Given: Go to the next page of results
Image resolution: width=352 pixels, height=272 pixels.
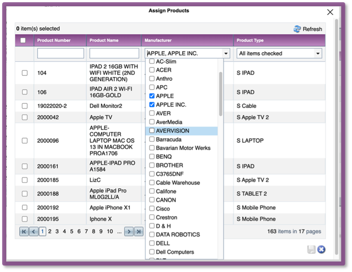Looking at the screenshot, I should click(x=129, y=231).
